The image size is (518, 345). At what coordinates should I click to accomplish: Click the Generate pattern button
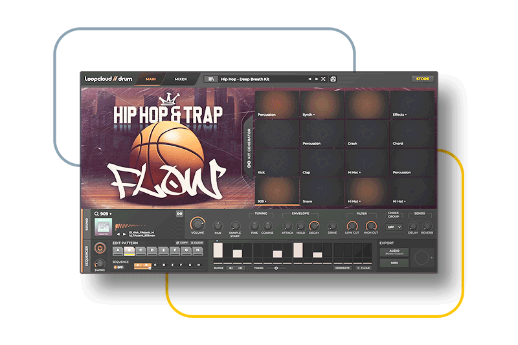click(x=343, y=267)
